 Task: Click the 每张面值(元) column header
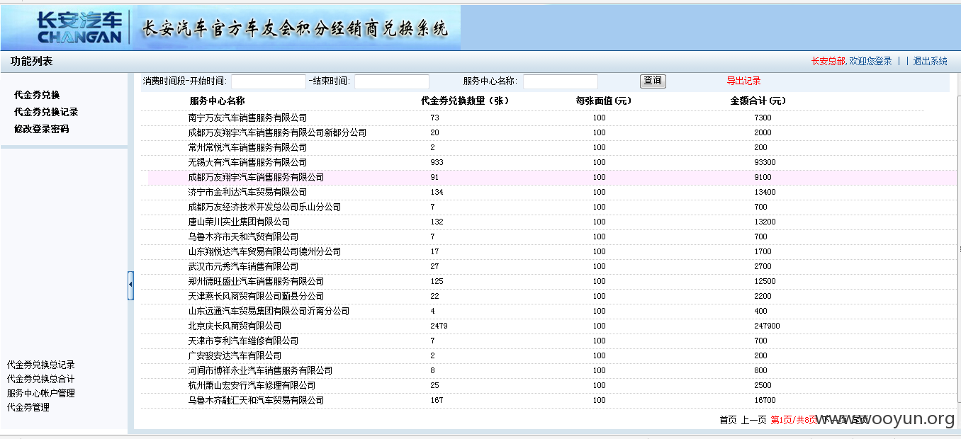coord(603,101)
